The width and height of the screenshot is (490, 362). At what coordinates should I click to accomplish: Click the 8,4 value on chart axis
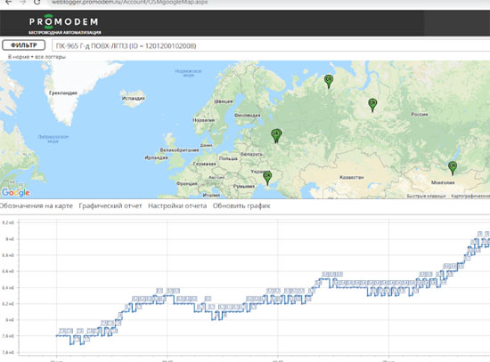pos(8,287)
